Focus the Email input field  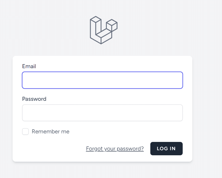point(102,80)
